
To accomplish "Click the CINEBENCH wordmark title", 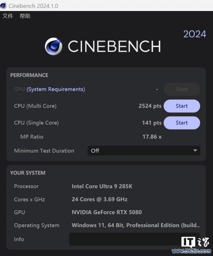I will [x=114, y=46].
